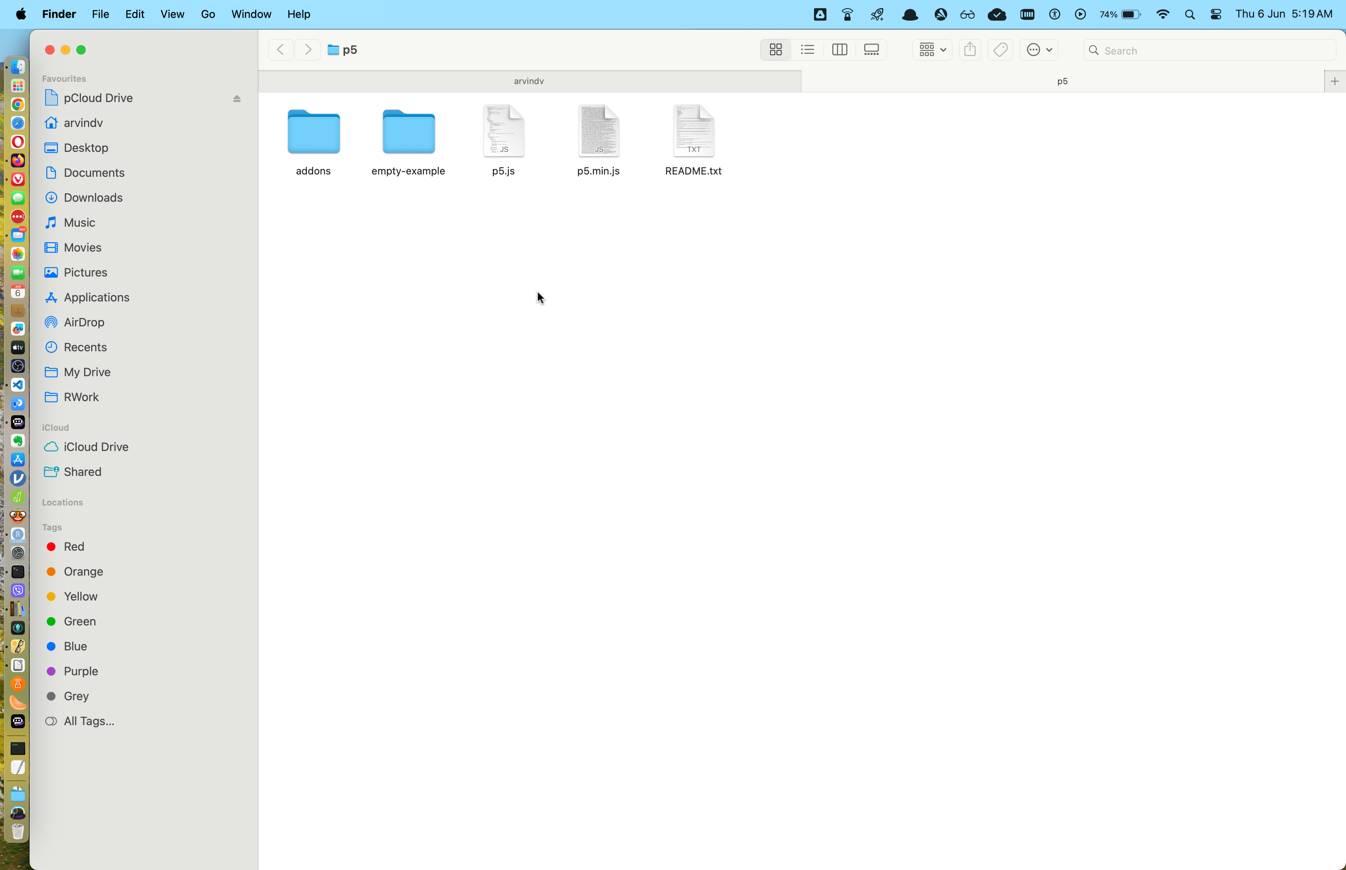Open Spotlight search in menu bar
This screenshot has width=1346, height=870.
point(1189,15)
